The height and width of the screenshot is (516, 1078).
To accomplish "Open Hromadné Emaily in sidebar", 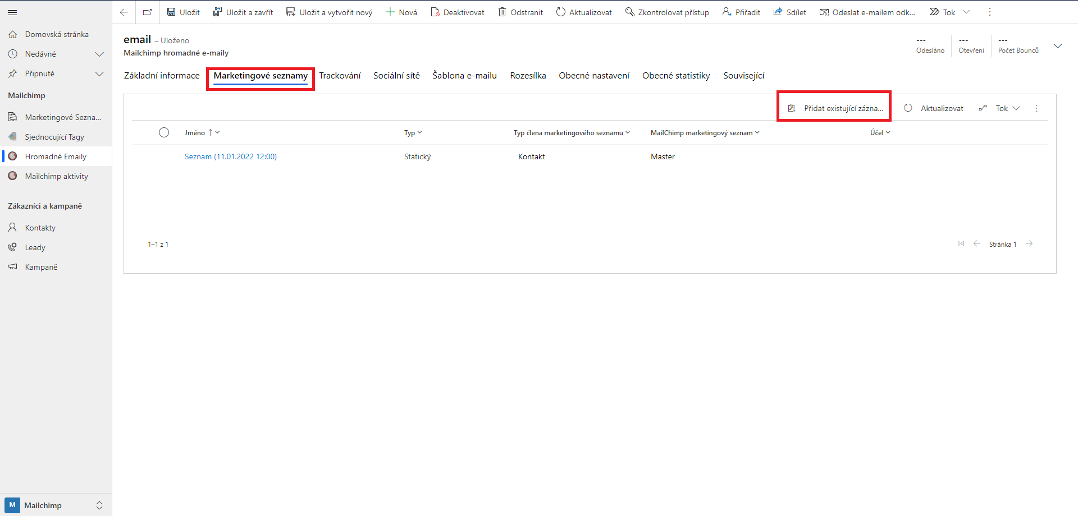I will [x=56, y=156].
